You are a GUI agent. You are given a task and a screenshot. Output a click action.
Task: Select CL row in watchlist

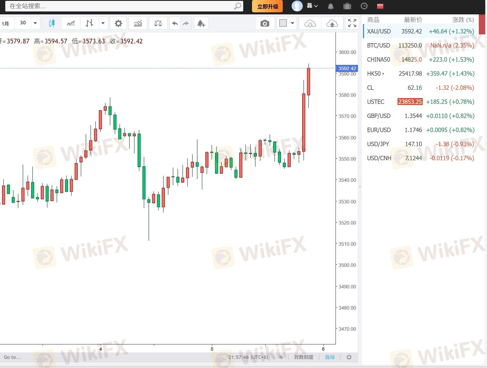pos(420,88)
